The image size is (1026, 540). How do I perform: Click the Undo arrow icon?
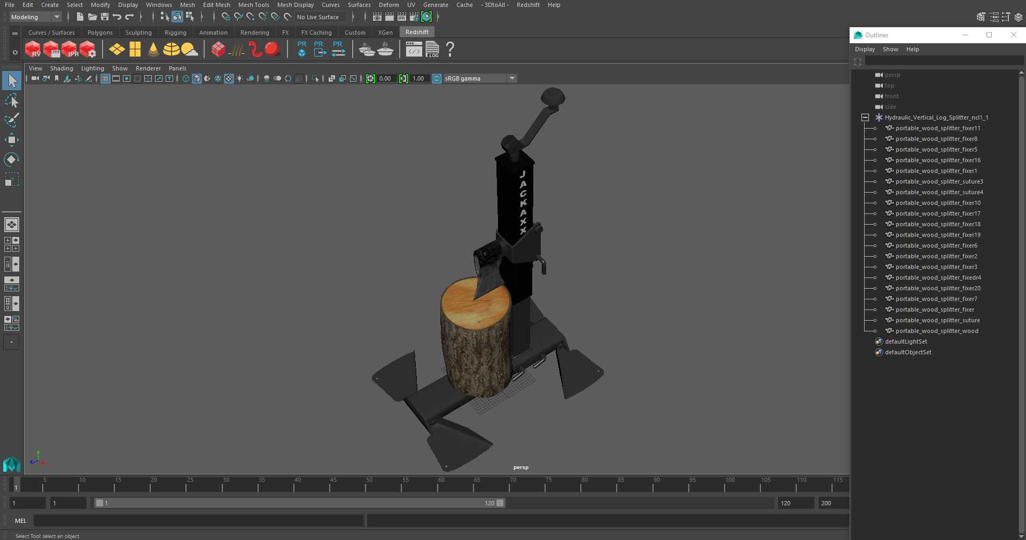click(116, 17)
